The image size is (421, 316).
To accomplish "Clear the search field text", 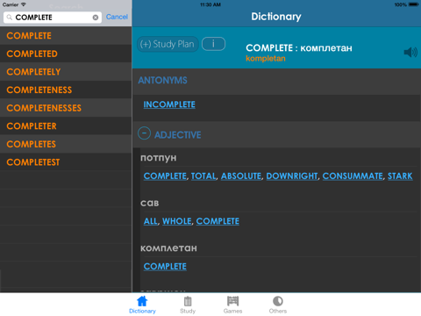I will (x=96, y=18).
